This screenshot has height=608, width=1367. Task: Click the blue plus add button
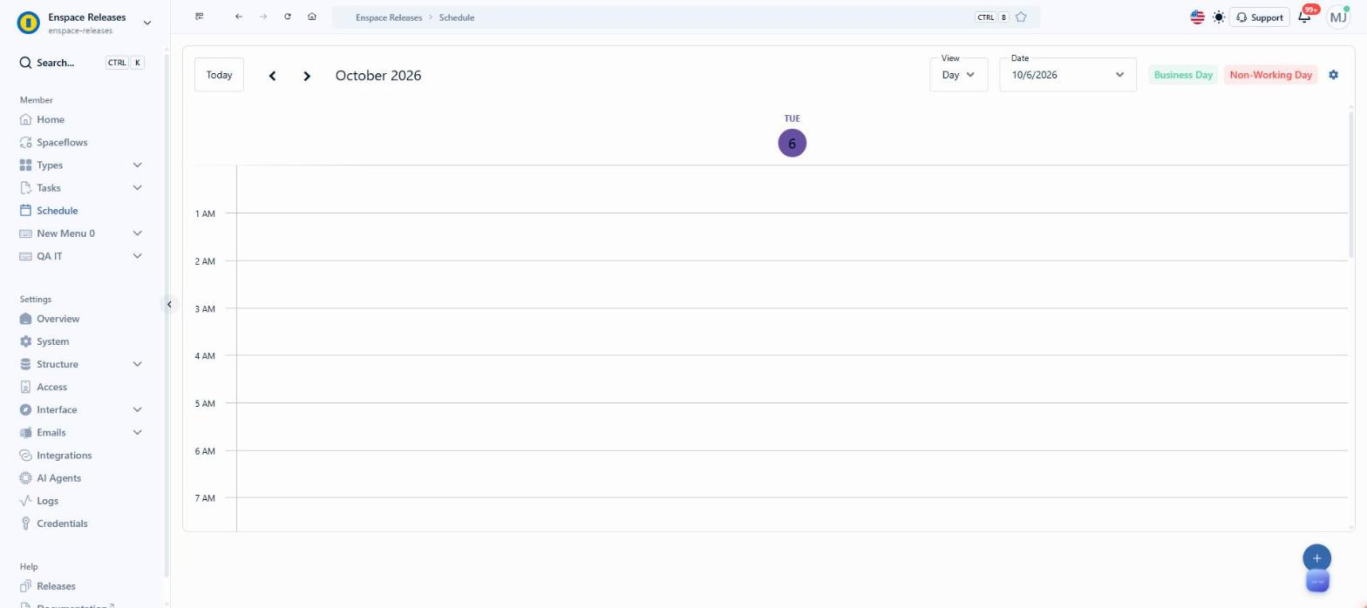1316,558
